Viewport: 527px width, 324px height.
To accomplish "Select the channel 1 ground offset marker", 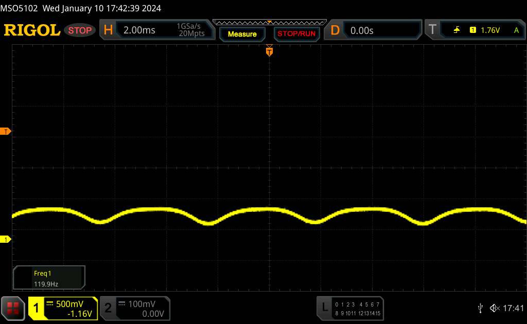I will (7, 240).
